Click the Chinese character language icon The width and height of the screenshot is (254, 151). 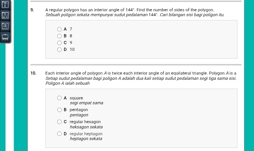(x=5, y=26)
